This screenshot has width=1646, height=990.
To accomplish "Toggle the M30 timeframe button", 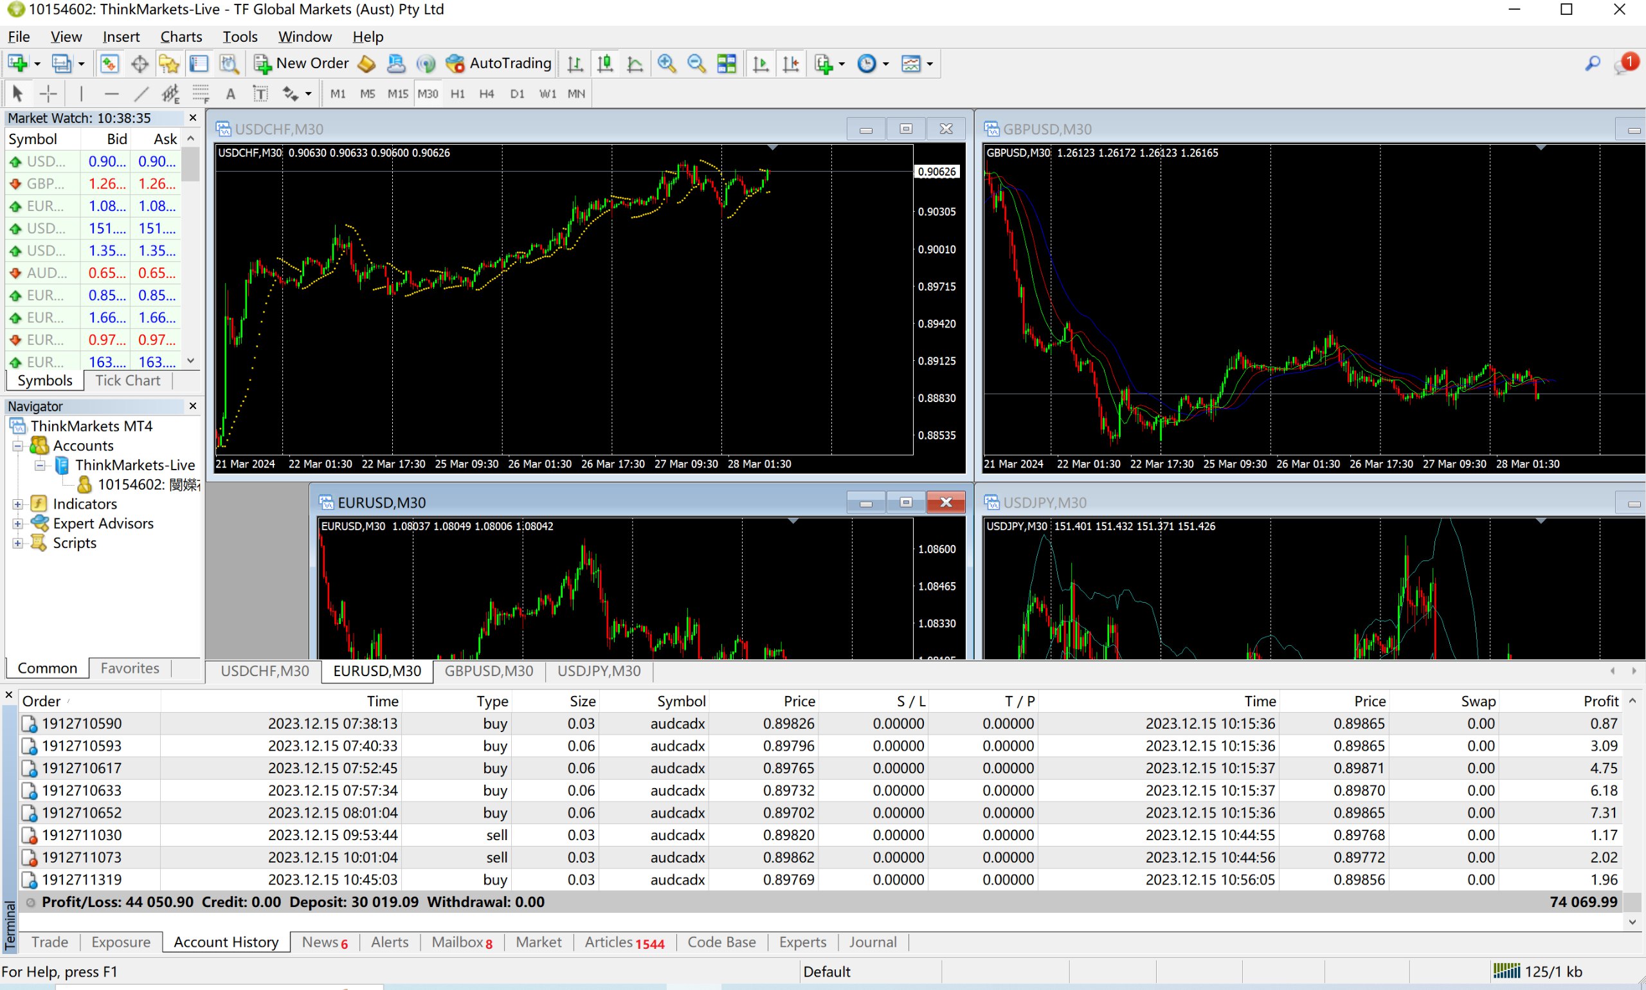I will [x=428, y=94].
